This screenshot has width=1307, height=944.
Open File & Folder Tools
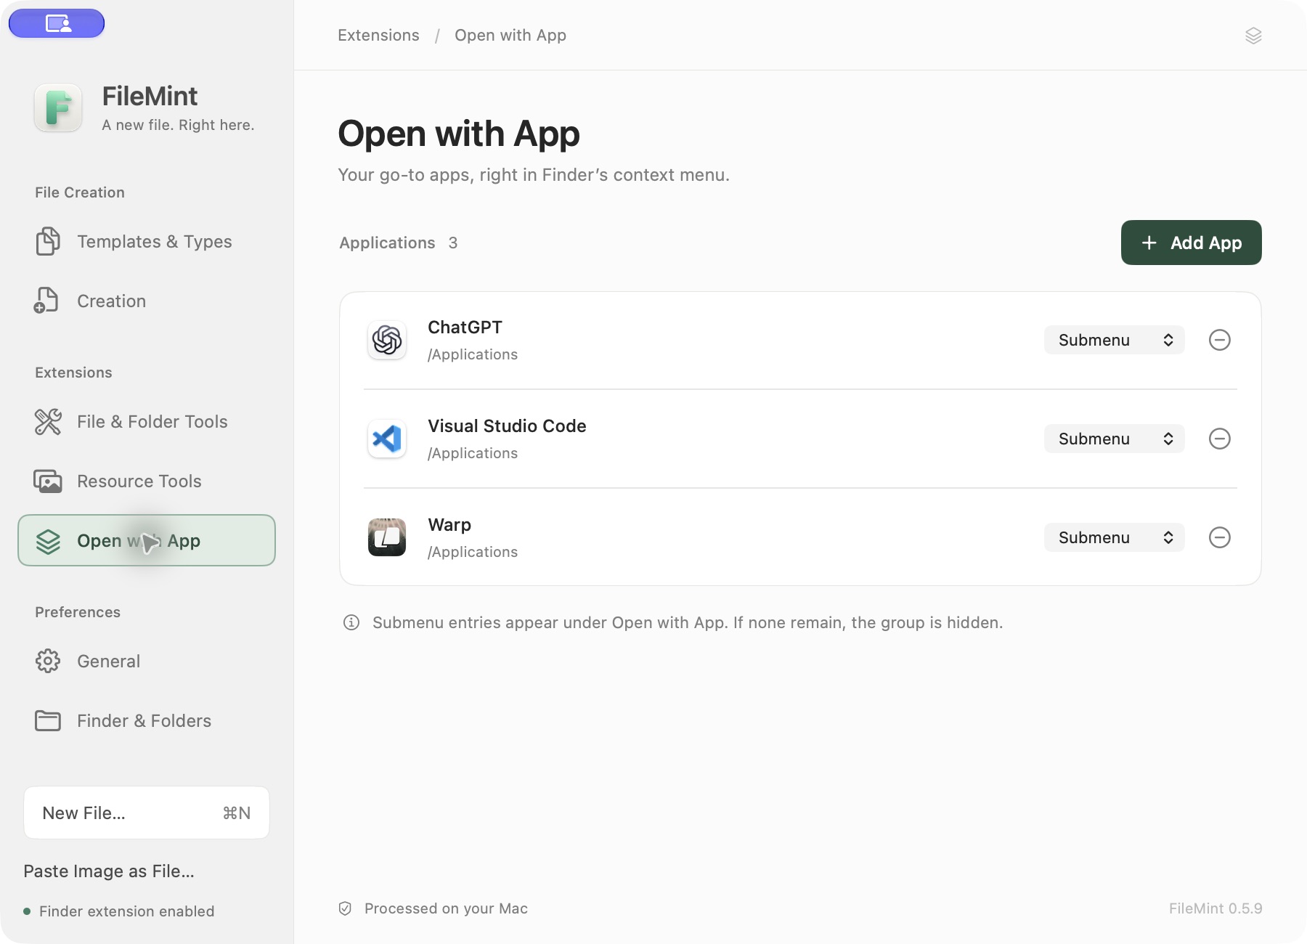tap(147, 421)
